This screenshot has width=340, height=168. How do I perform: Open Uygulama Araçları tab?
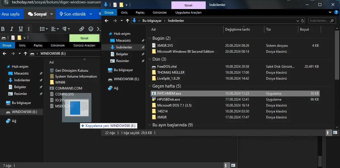point(188,12)
